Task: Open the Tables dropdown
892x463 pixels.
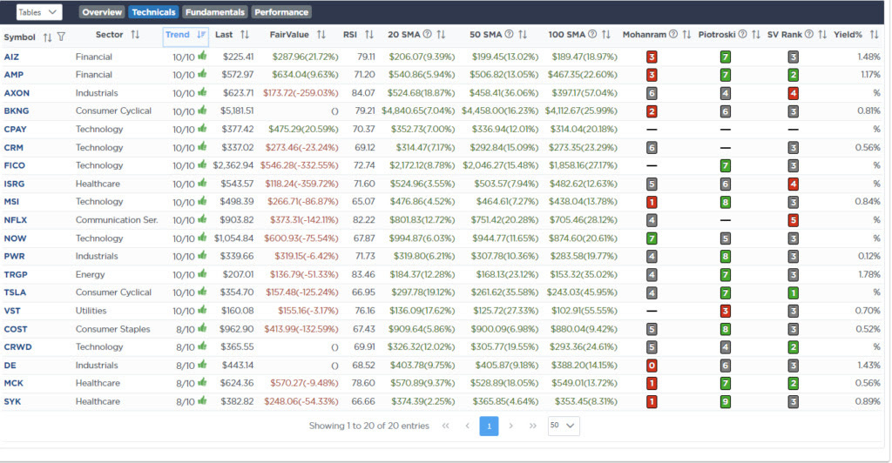Action: (38, 12)
